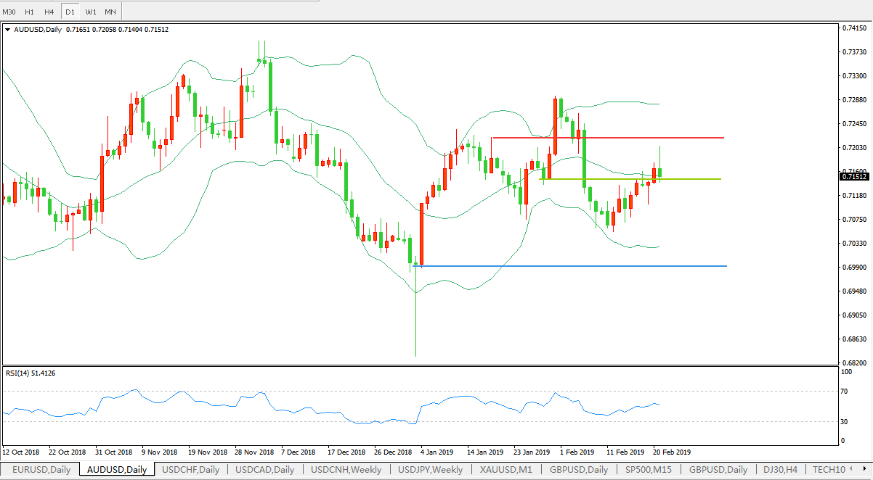The height and width of the screenshot is (480, 873).
Task: Click the current price label 0.71512
Action: 853,177
